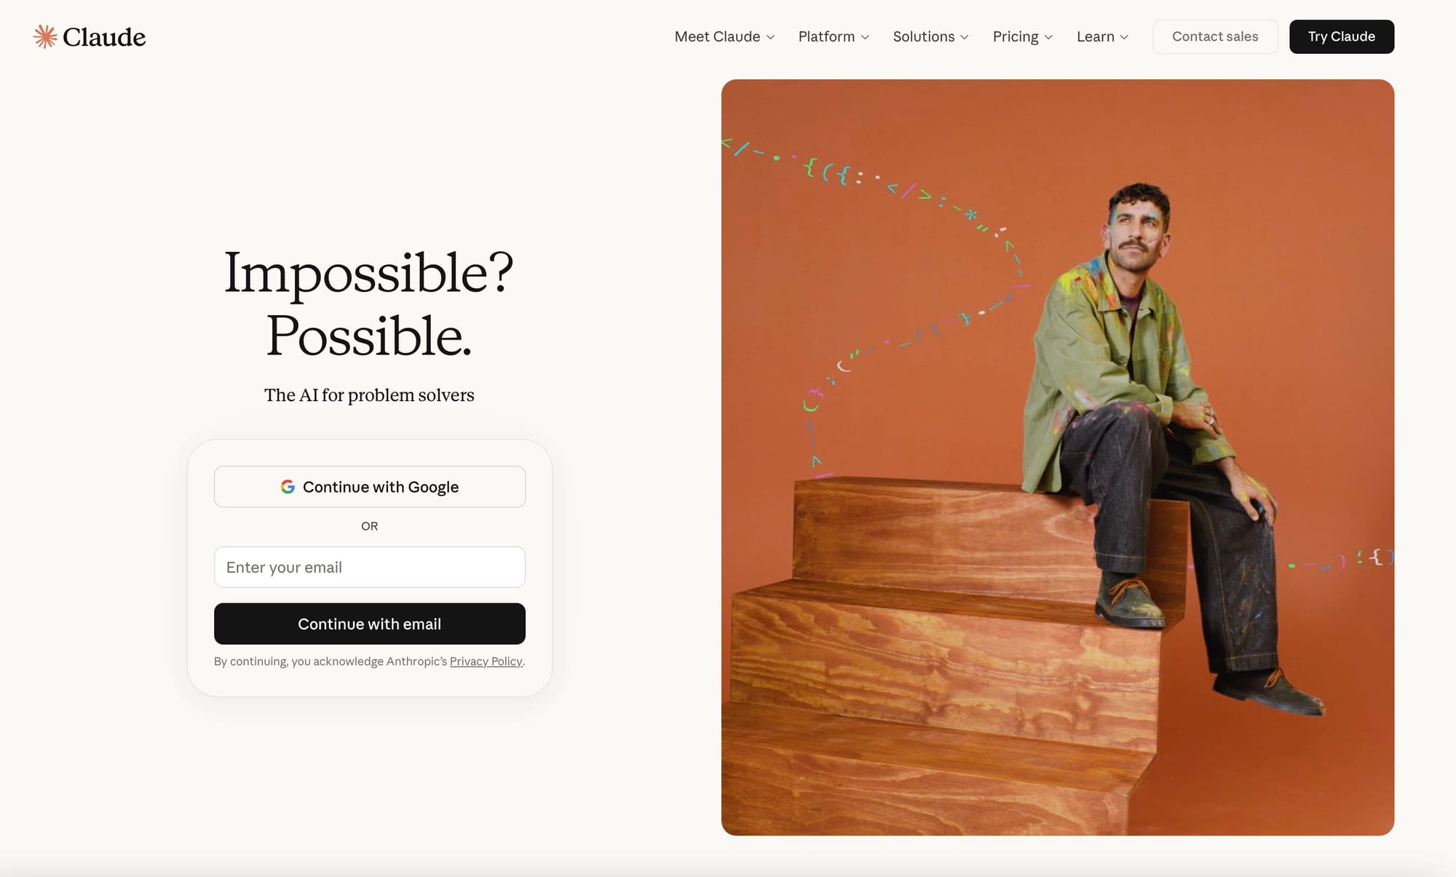Click the Google G icon
This screenshot has height=877, width=1456.
pyautogui.click(x=288, y=487)
